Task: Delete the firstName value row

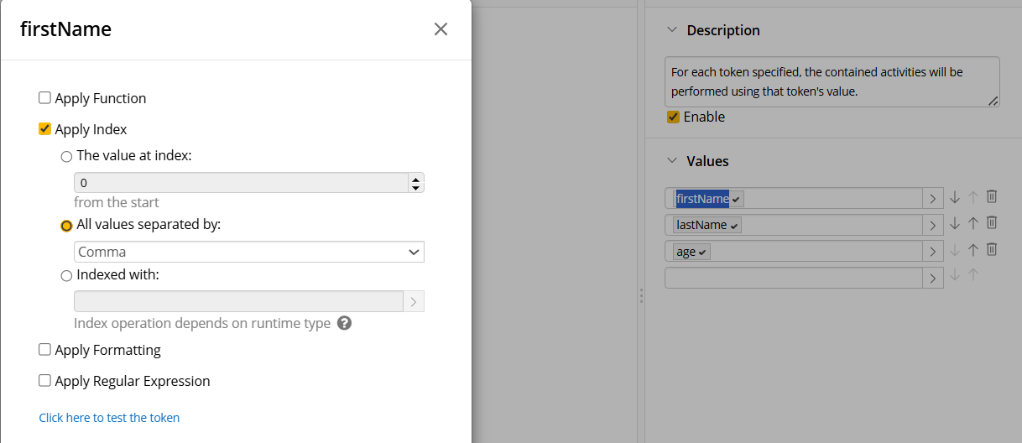Action: 991,197
